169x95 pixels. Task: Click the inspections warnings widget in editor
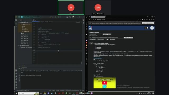pyautogui.click(x=77, y=22)
